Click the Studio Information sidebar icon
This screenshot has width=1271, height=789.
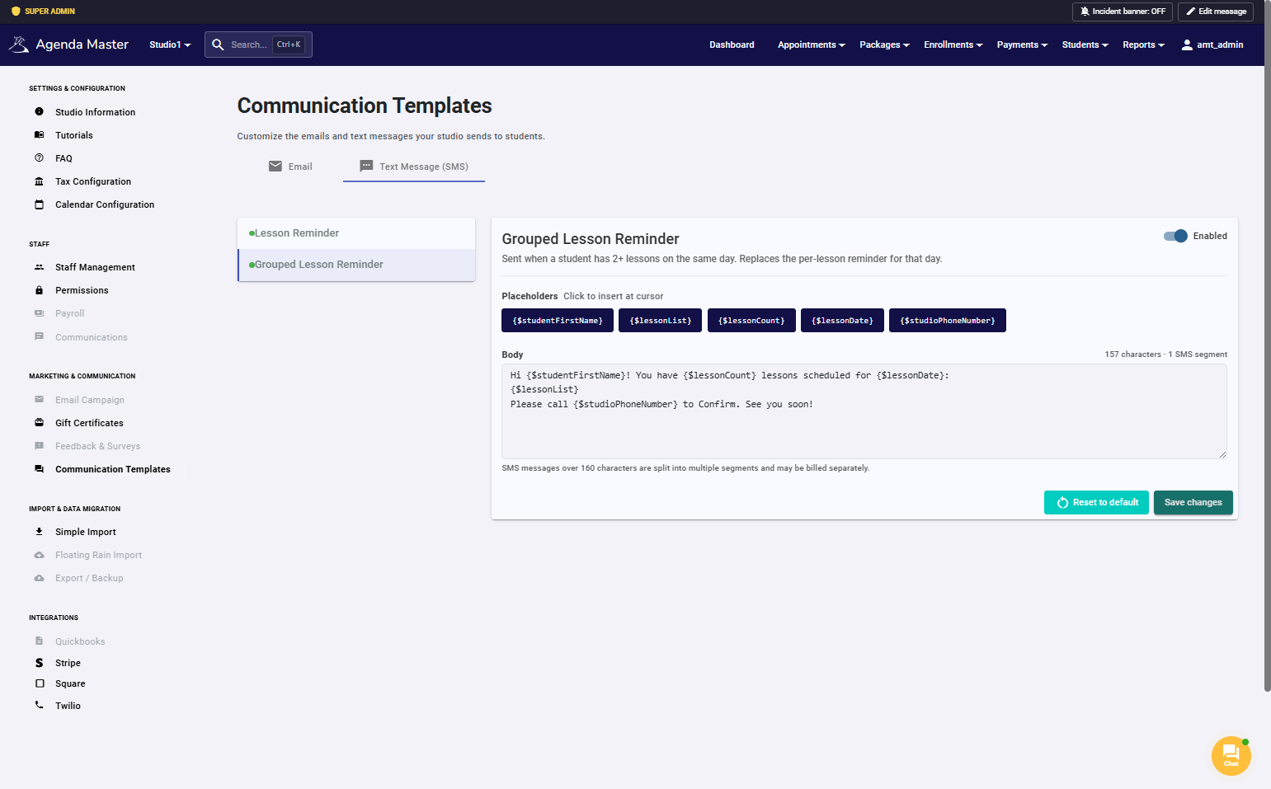point(39,111)
